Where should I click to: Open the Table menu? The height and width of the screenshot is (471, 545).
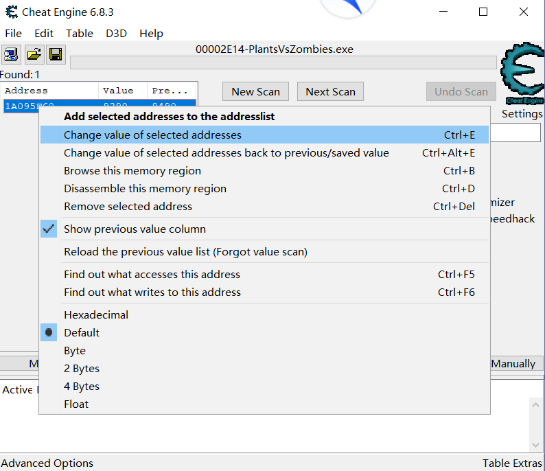80,34
